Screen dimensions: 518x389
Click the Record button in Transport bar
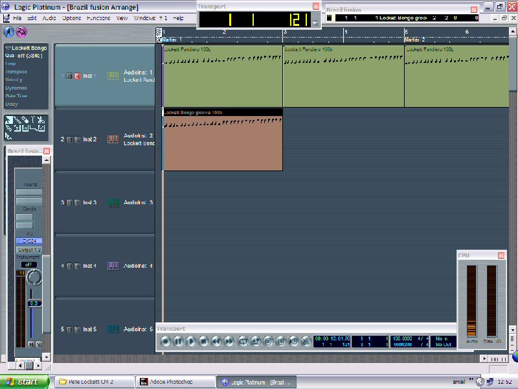[x=165, y=341]
